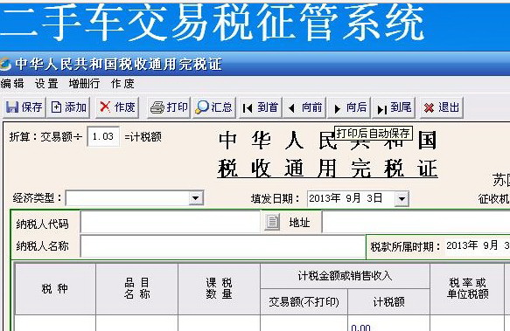Click the 退出 exit button

click(x=441, y=107)
